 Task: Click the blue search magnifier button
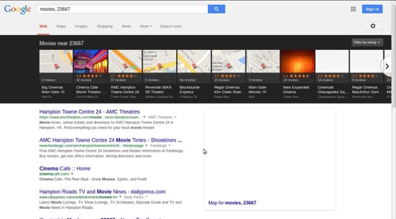[x=216, y=9]
